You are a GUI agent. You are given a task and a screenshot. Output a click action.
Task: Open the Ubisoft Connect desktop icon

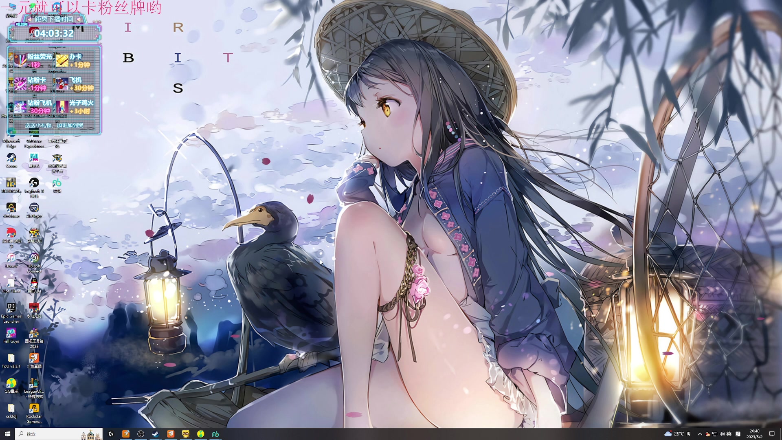[34, 258]
